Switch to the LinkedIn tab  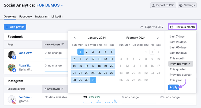[x=57, y=17]
